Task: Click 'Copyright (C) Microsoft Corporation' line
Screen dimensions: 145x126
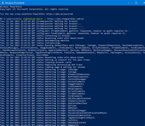Action: point(35,9)
